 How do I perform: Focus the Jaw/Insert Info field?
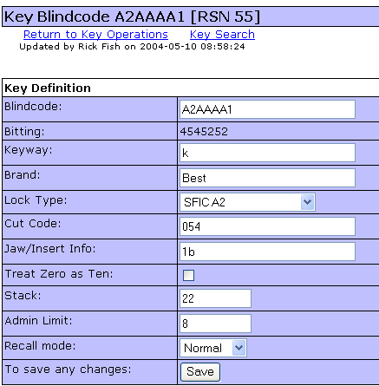point(267,252)
